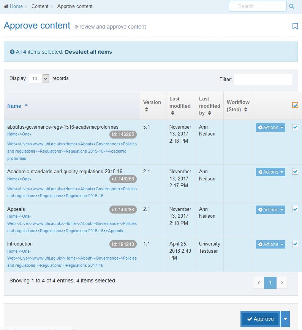This screenshot has width=302, height=330.
Task: Open the Display records count dropdown
Action: [x=39, y=78]
